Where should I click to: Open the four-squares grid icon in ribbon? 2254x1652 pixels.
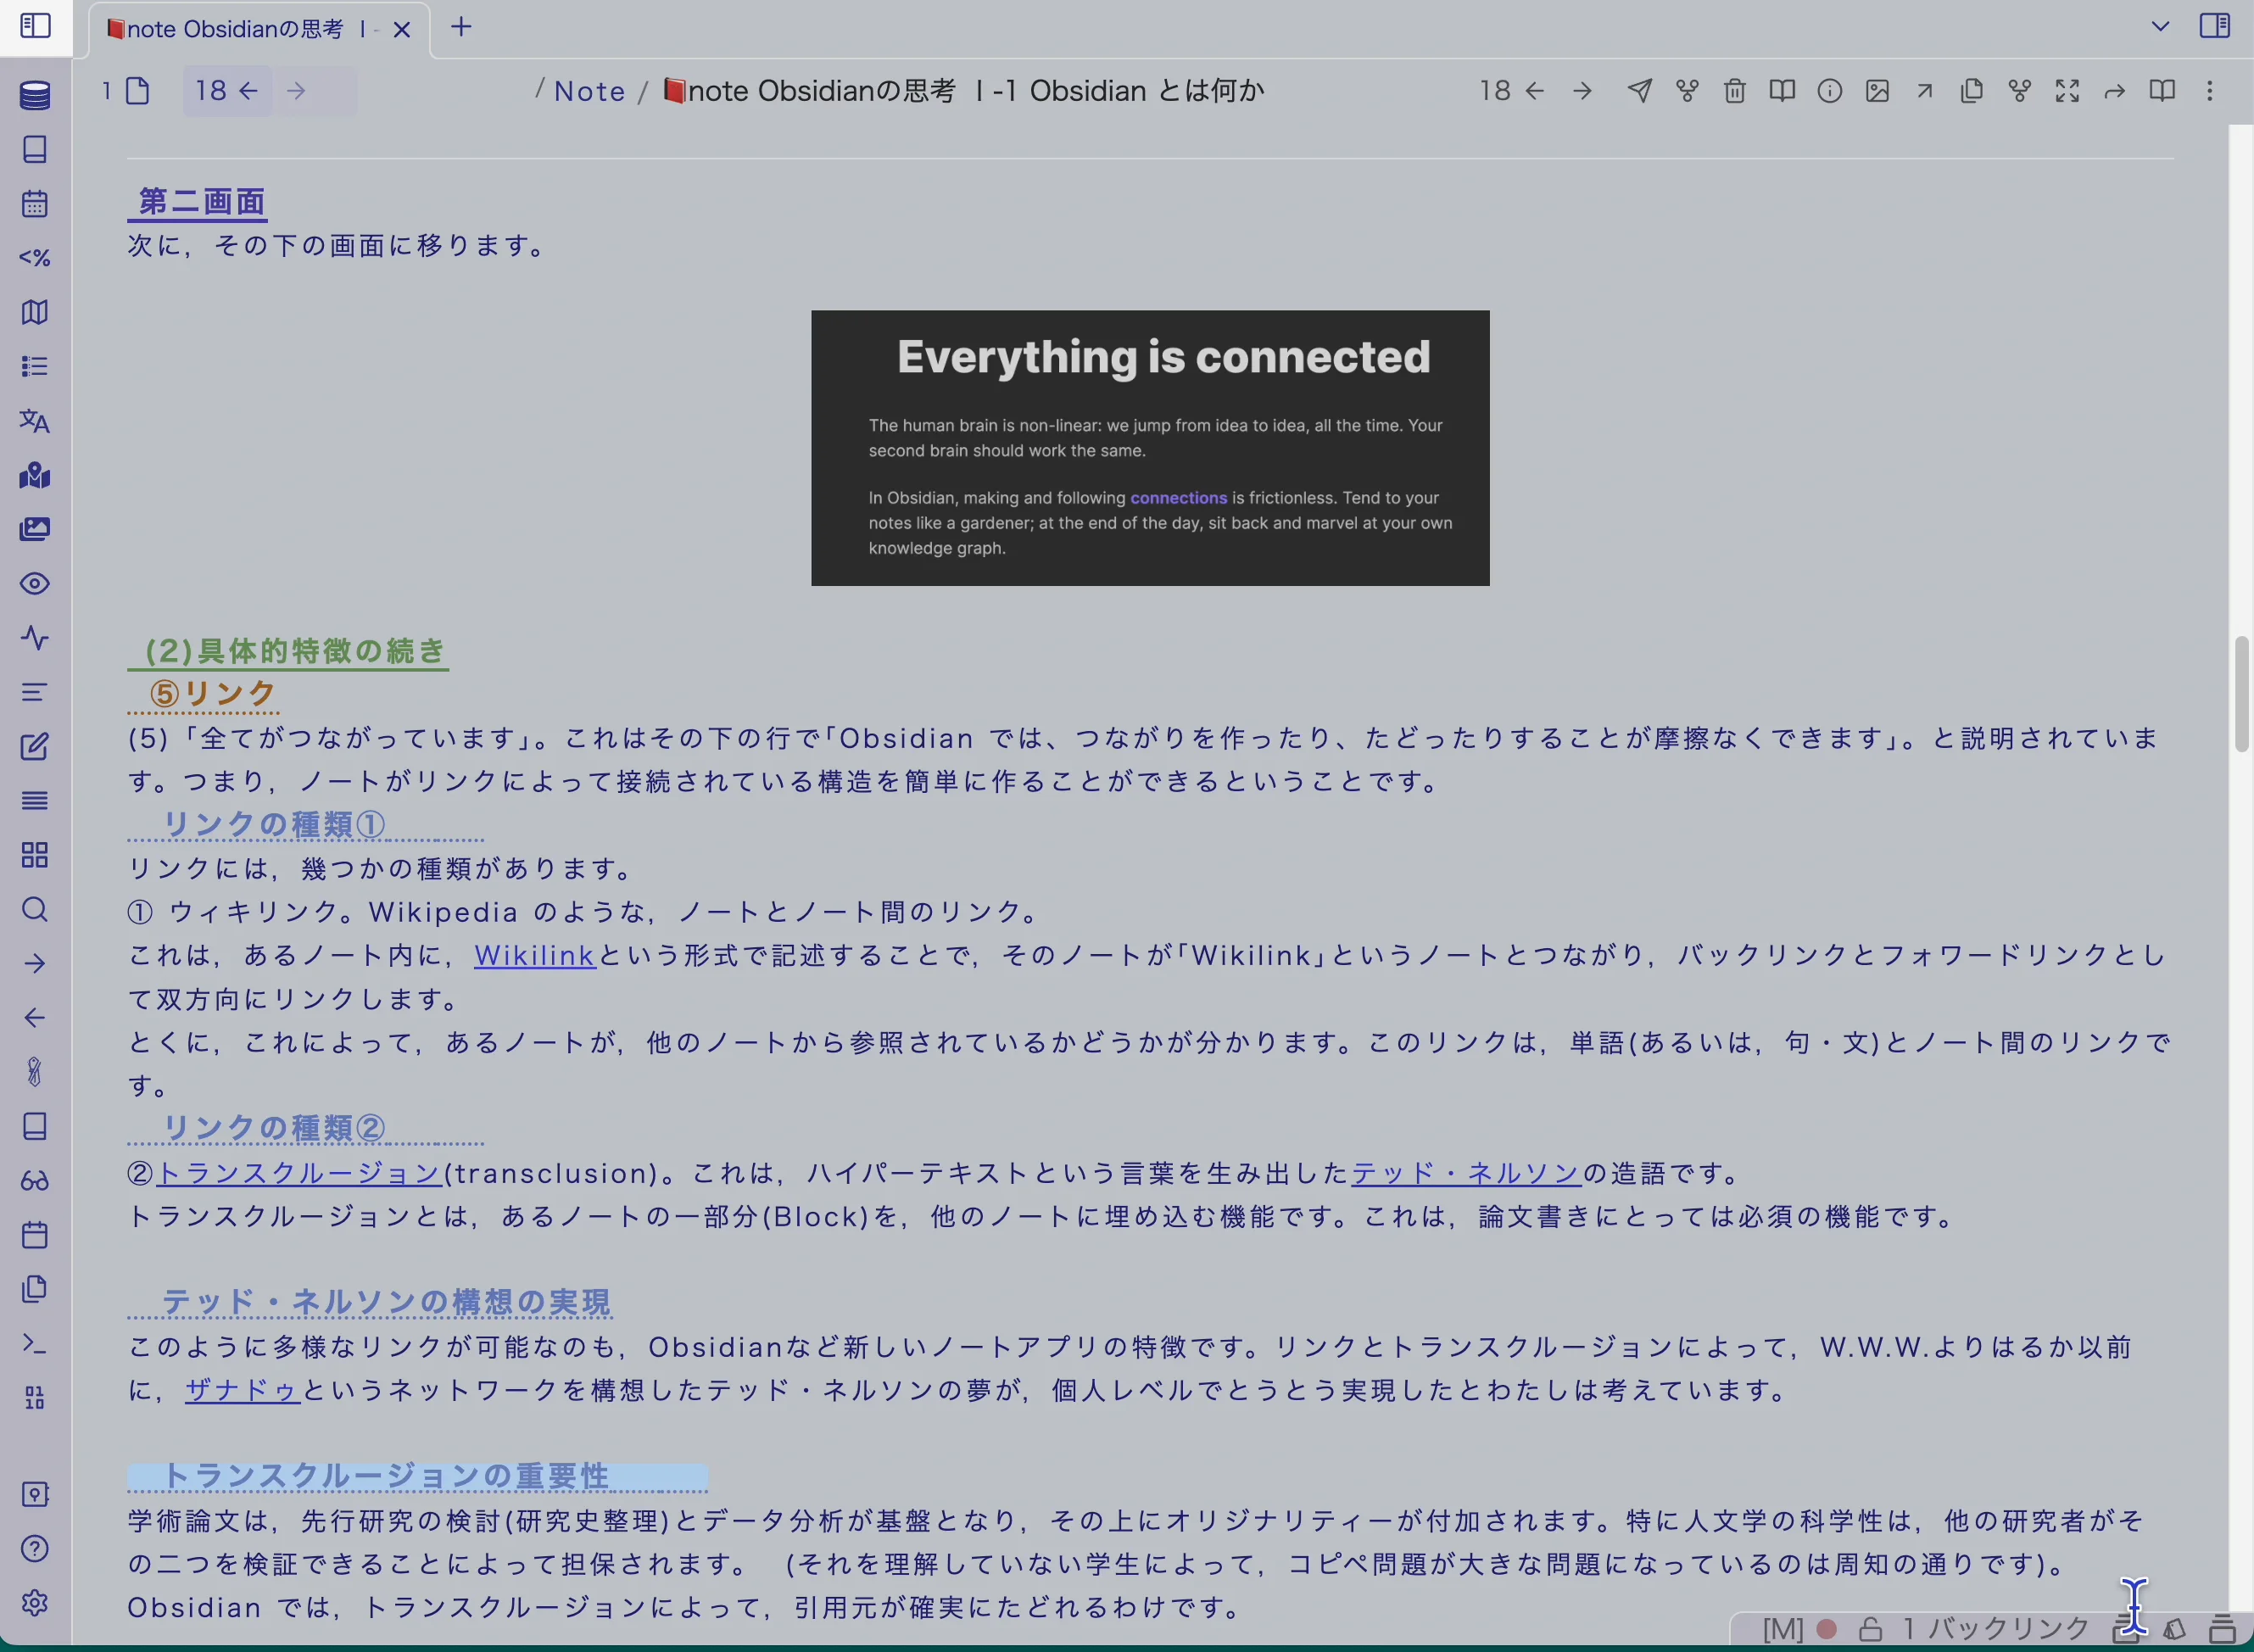[x=35, y=855]
